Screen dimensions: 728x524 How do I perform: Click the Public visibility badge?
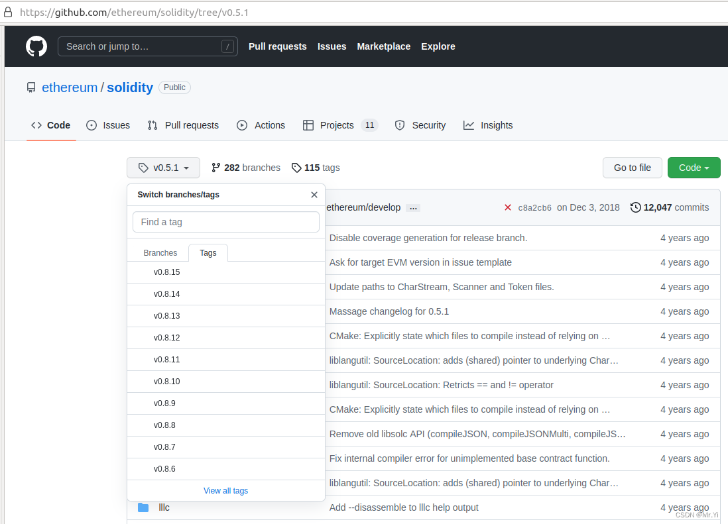pos(174,87)
